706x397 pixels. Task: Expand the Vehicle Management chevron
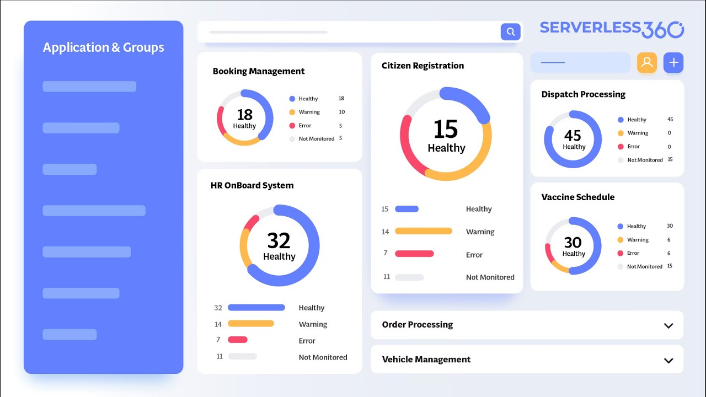click(668, 361)
